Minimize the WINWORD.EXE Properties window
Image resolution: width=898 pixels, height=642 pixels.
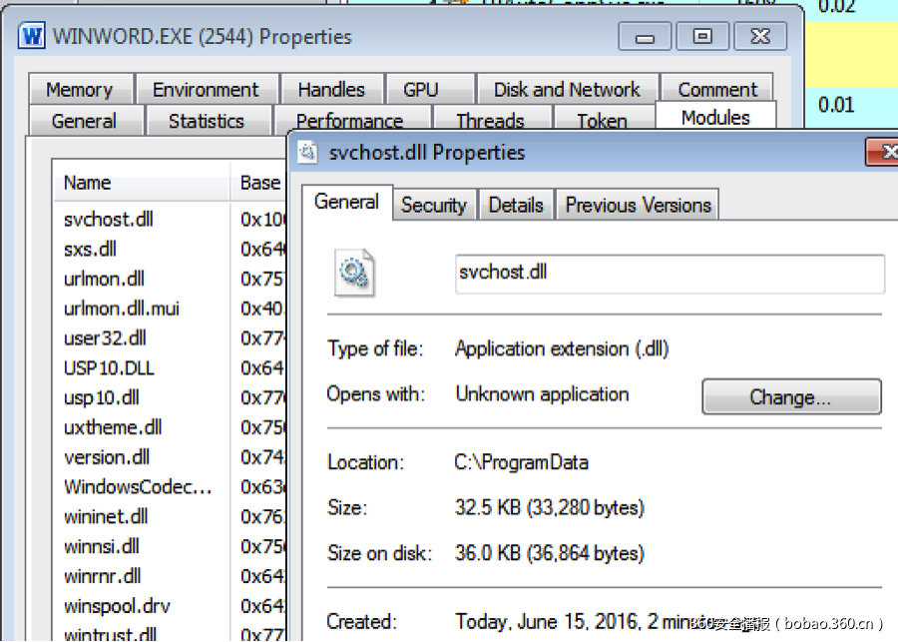tap(645, 37)
